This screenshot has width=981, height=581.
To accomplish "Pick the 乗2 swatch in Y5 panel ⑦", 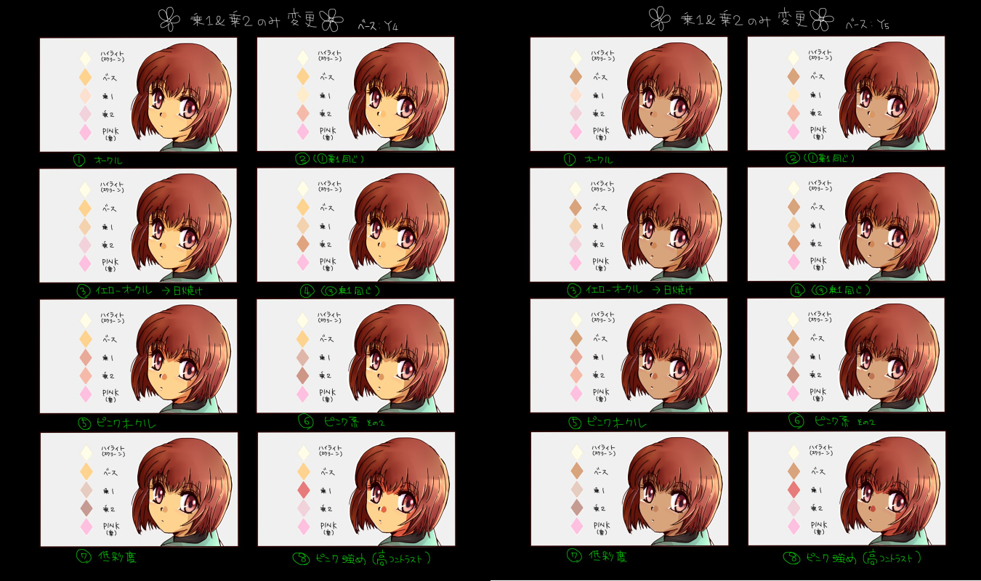I will (576, 507).
